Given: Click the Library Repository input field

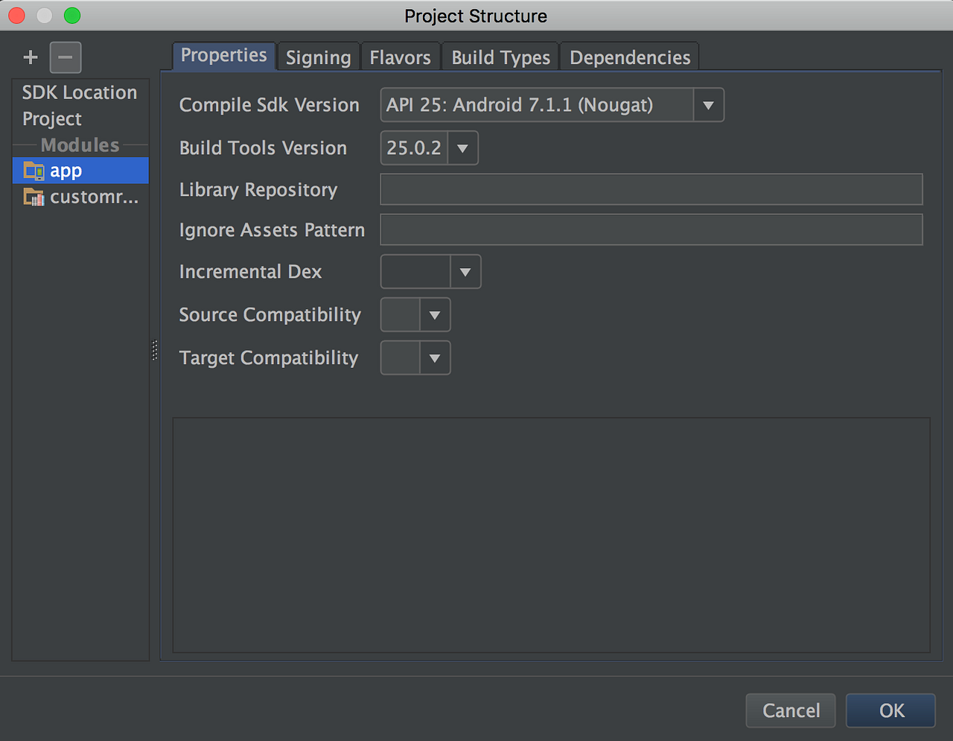Looking at the screenshot, I should (x=651, y=189).
